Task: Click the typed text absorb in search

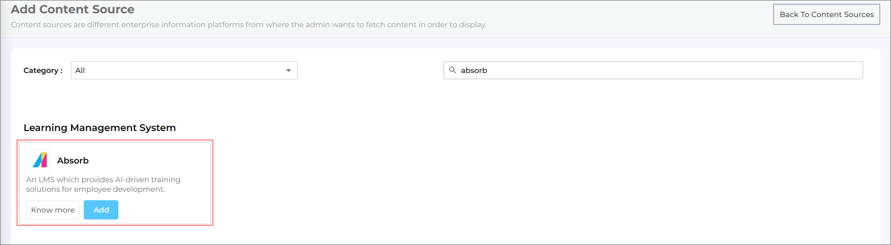Action: [x=474, y=70]
